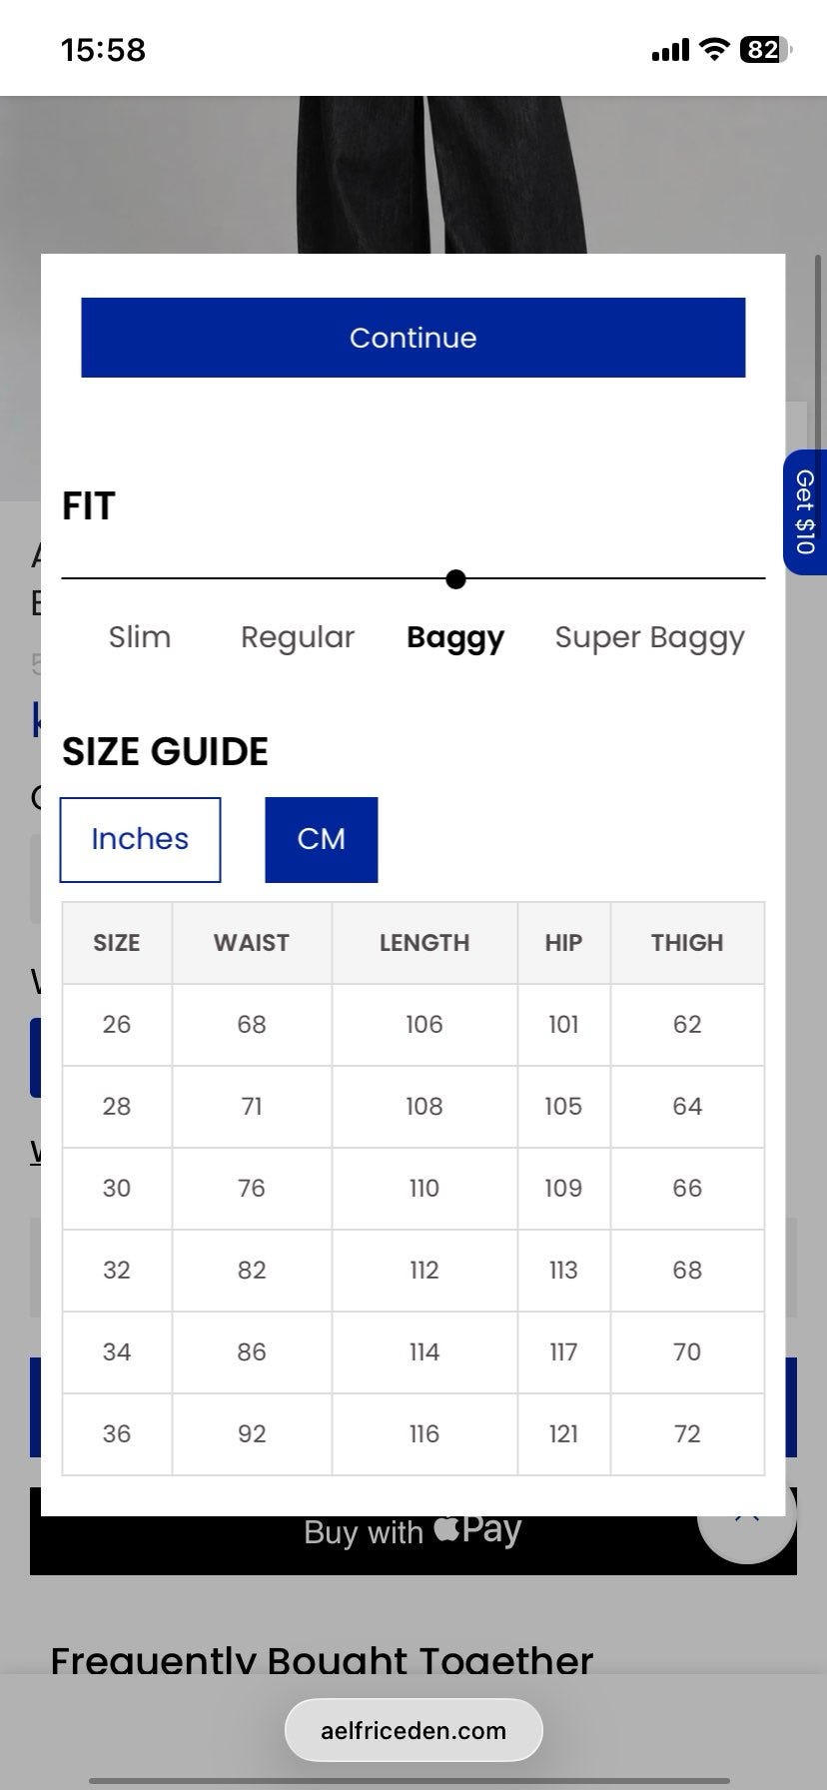Viewport: 827px width, 1790px height.
Task: Tap the Apple logo in Pay button
Action: coord(446,1527)
